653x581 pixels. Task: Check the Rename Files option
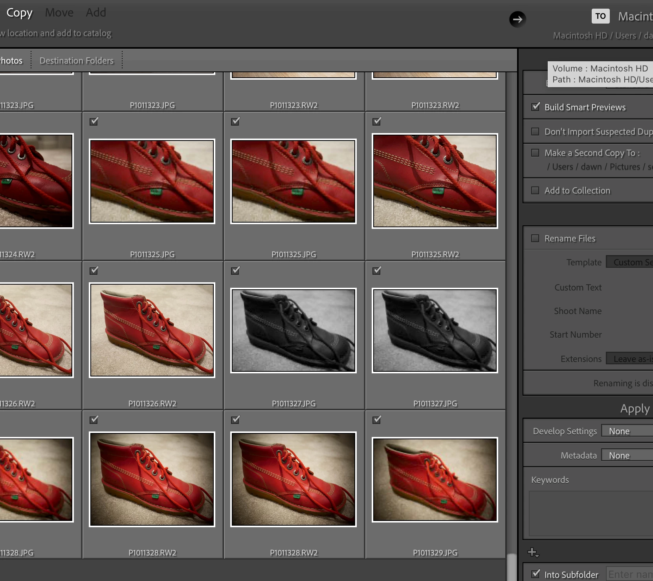coord(535,238)
